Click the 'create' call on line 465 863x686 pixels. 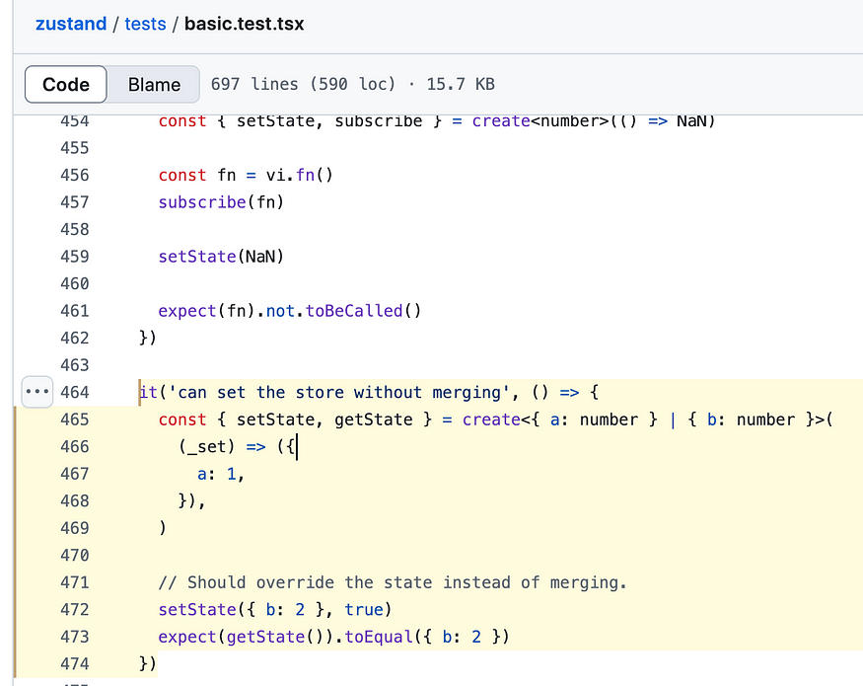pyautogui.click(x=491, y=419)
